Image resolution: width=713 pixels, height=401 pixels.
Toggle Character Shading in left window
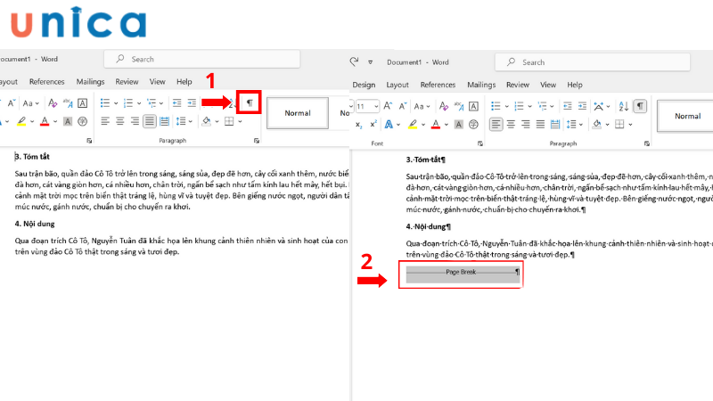pos(68,121)
